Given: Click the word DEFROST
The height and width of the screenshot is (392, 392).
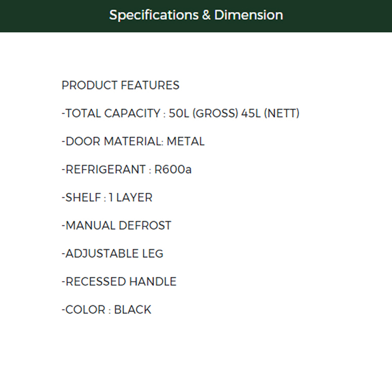Looking at the screenshot, I should click(145, 226).
